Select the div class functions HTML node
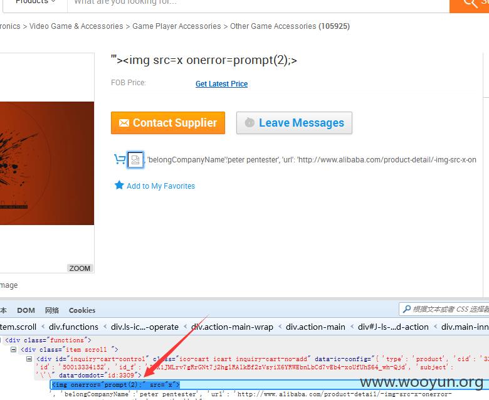Screen dimensions: 489x400 (48, 340)
